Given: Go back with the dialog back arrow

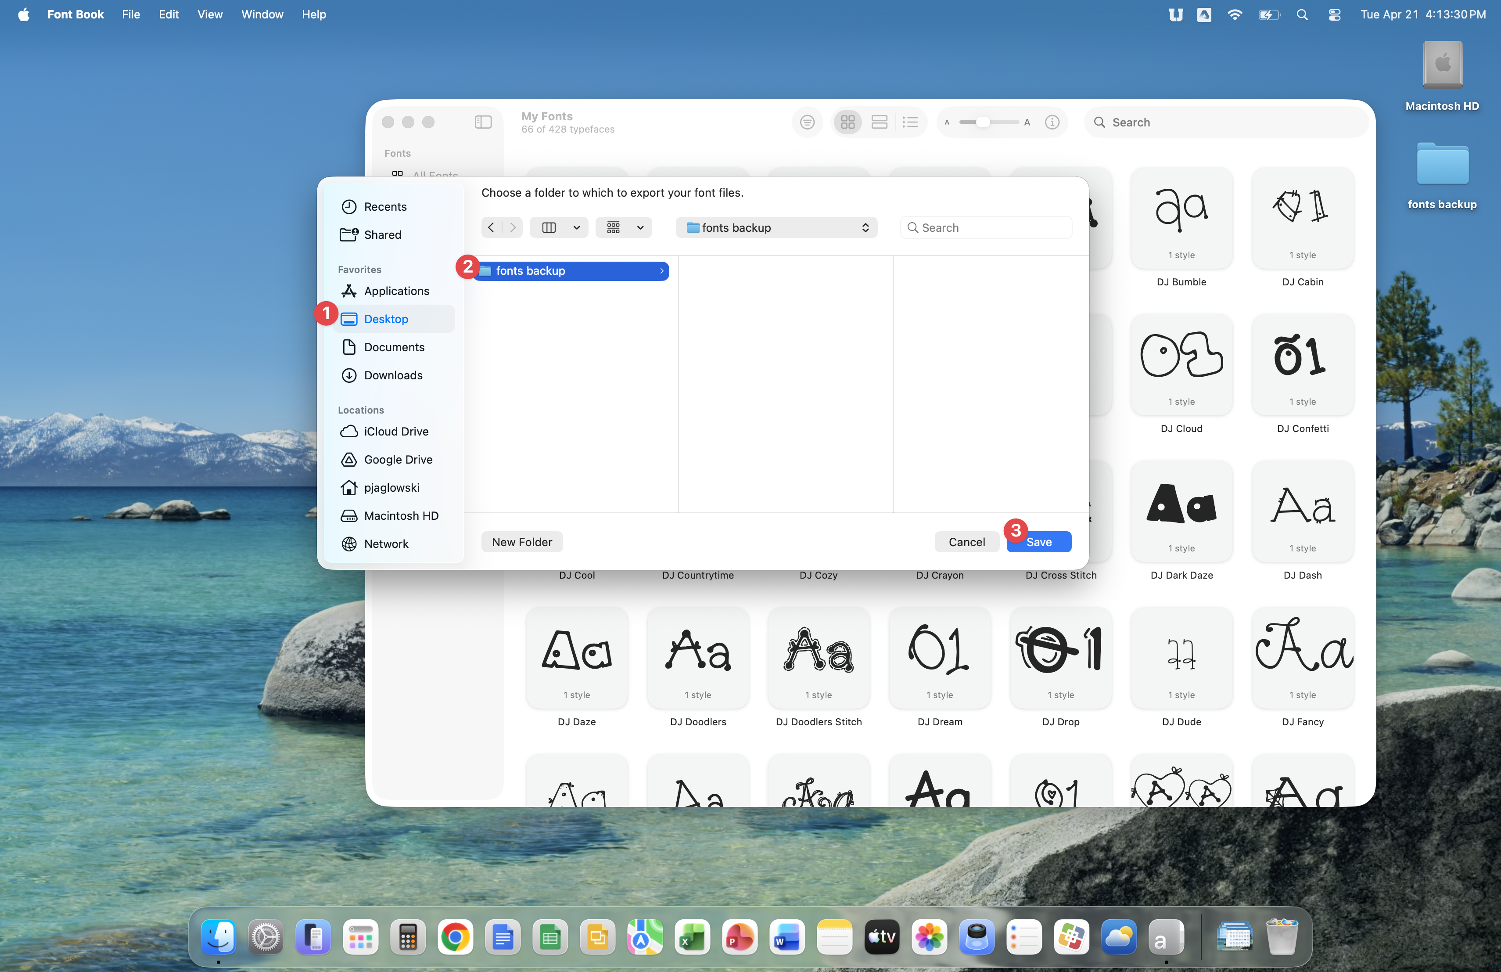Looking at the screenshot, I should coord(491,228).
